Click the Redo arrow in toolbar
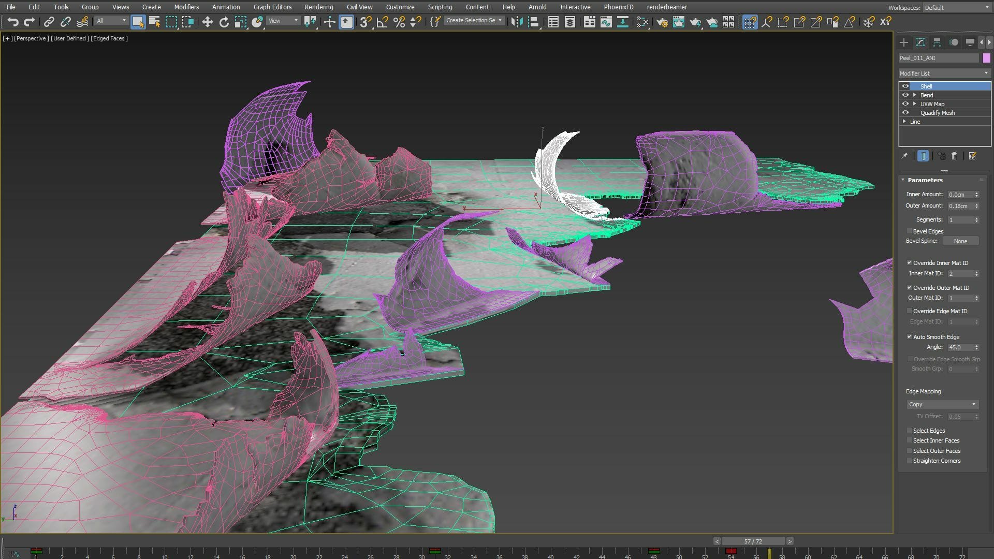Viewport: 994px width, 559px height. 30,21
